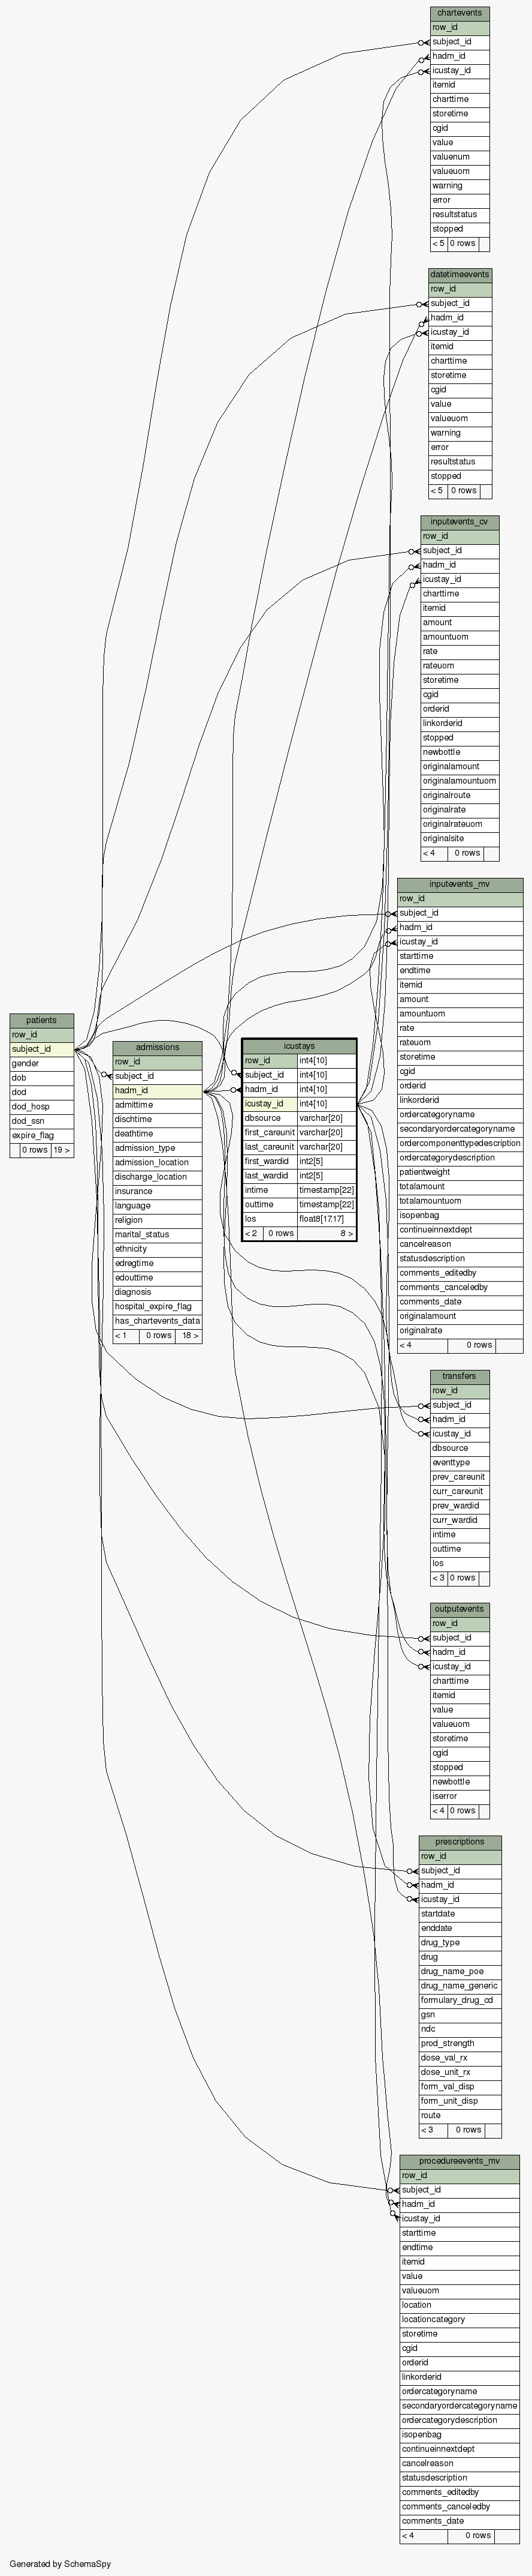Click the totalamountuom column
Screen dimensions: 532x2576
(x=459, y=1200)
